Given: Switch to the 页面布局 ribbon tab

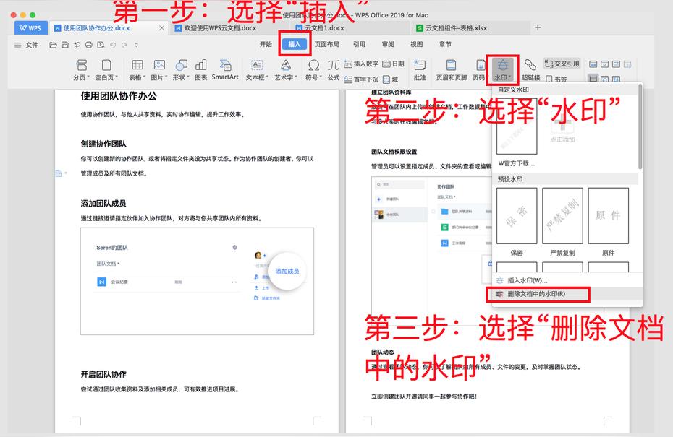Looking at the screenshot, I should pyautogui.click(x=326, y=44).
